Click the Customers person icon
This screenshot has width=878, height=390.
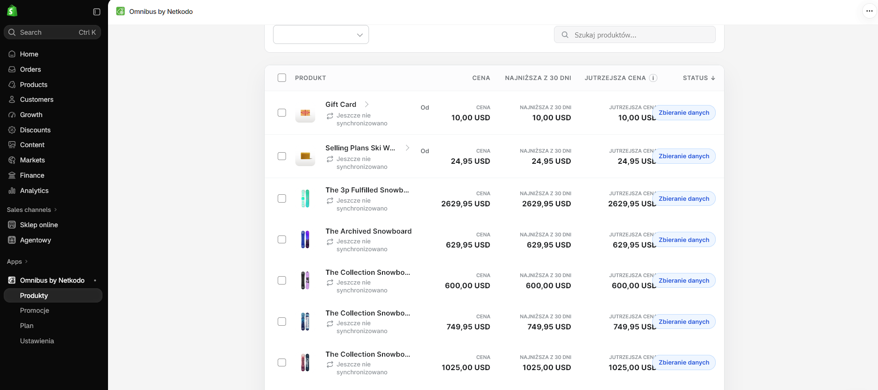(x=12, y=99)
